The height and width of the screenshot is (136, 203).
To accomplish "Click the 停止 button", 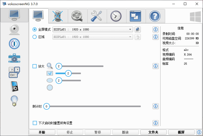I will (x=70, y=132).
